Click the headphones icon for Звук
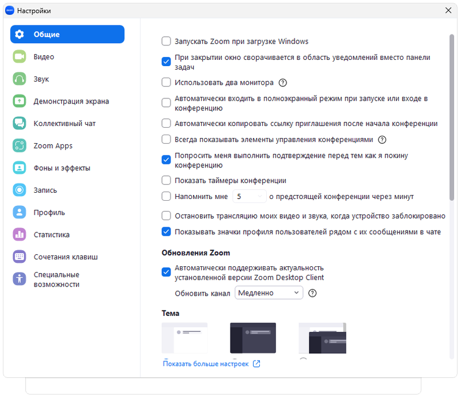Image resolution: width=461 pixels, height=398 pixels. pyautogui.click(x=20, y=79)
